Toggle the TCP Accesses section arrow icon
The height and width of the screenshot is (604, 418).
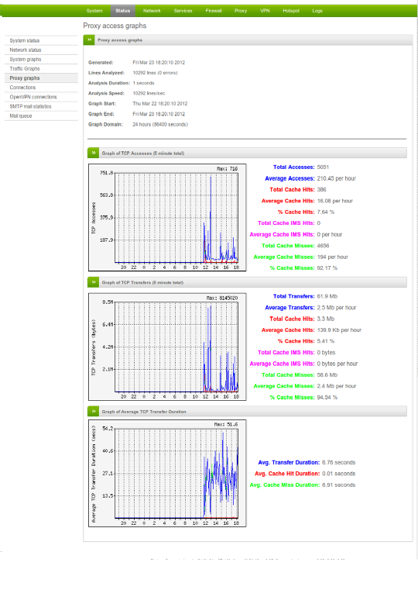[94, 153]
